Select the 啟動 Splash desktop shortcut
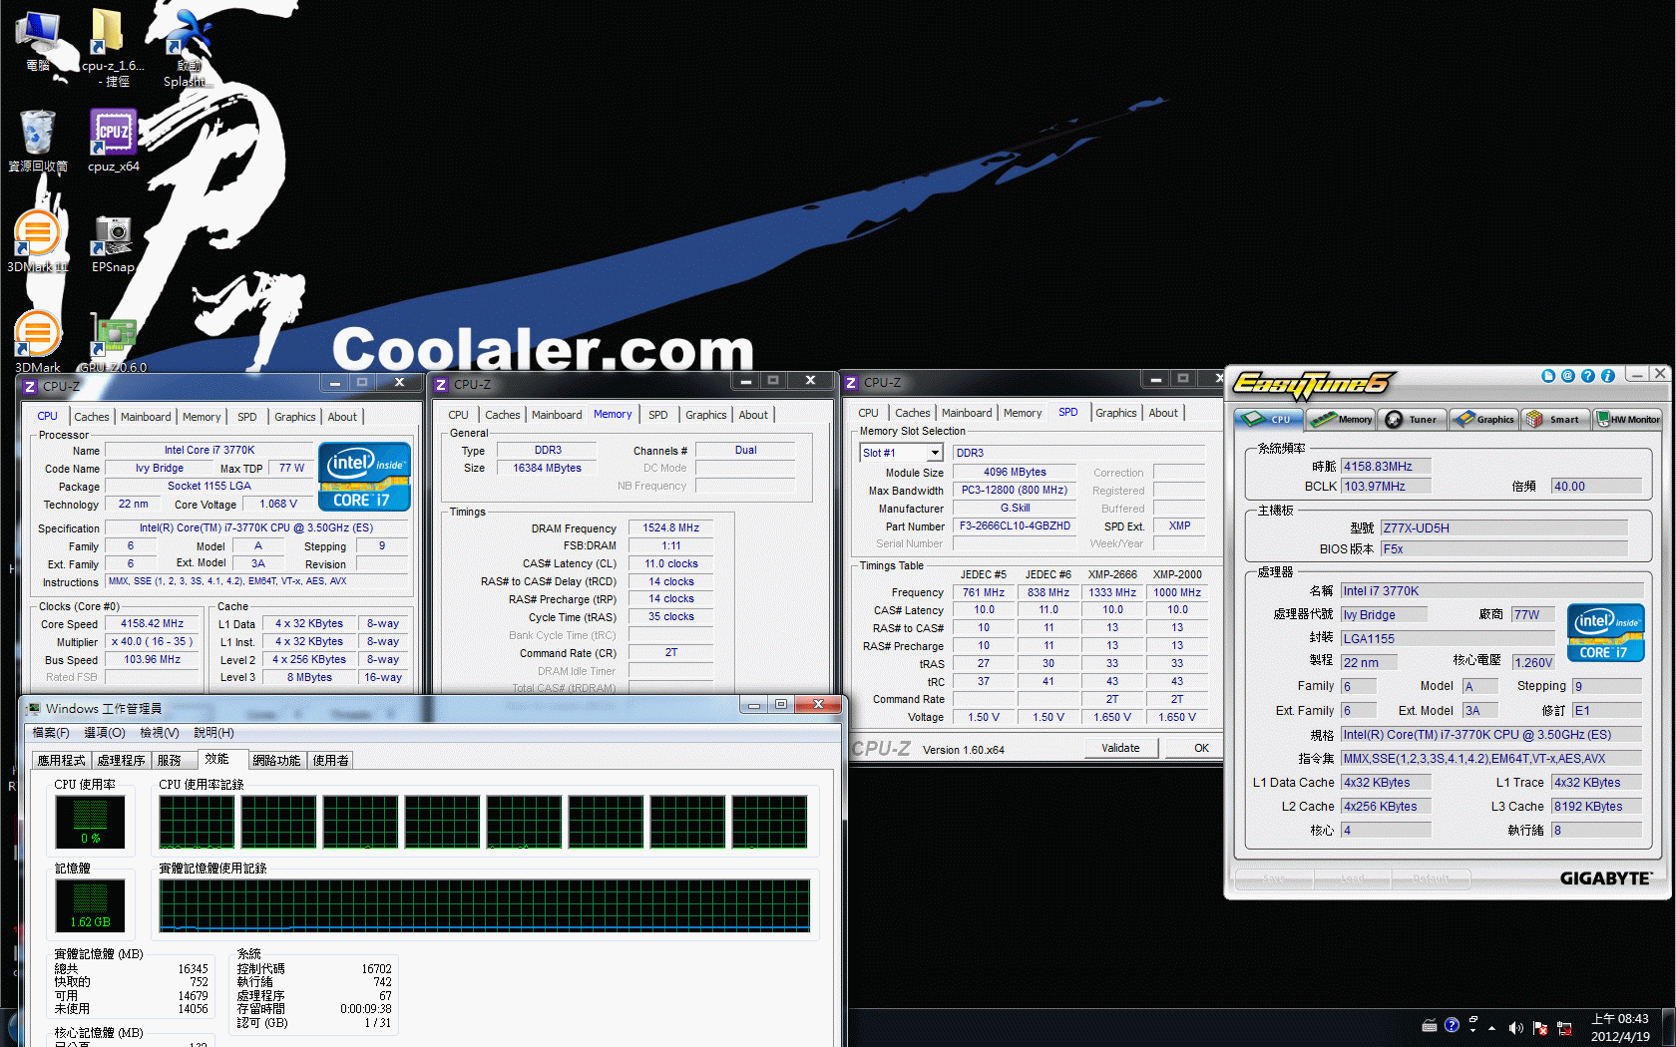 coord(189,48)
